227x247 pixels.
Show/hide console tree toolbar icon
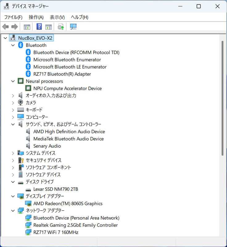click(x=27, y=27)
